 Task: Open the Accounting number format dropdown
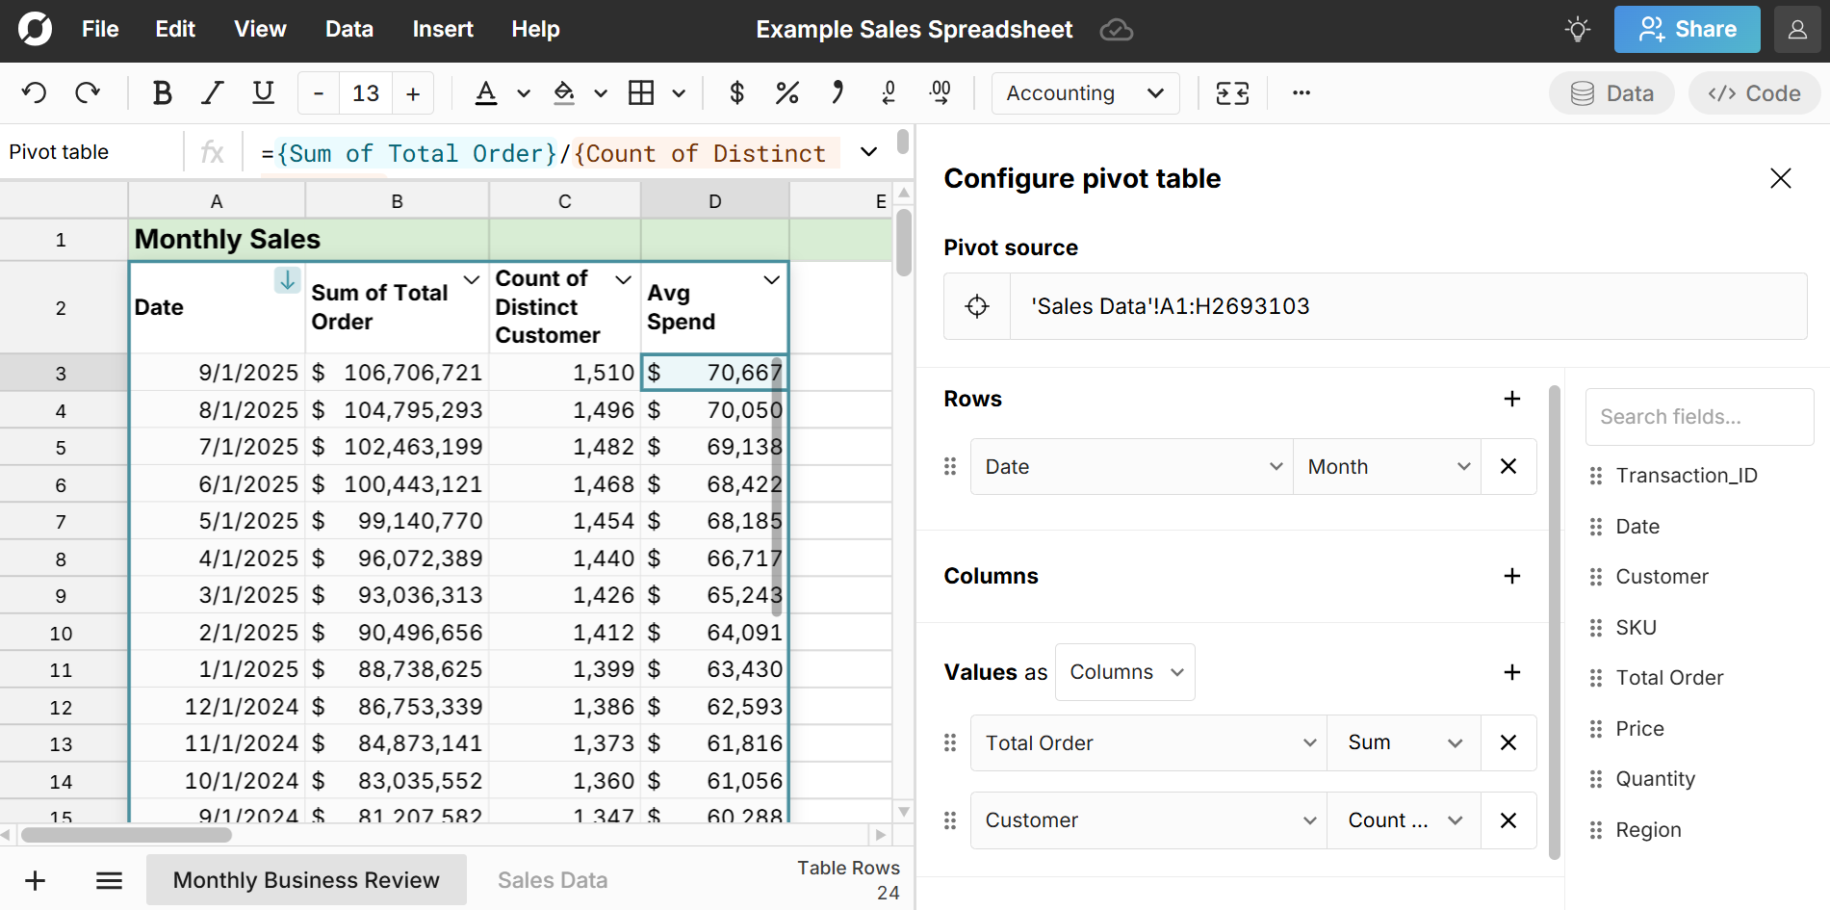pyautogui.click(x=1085, y=93)
